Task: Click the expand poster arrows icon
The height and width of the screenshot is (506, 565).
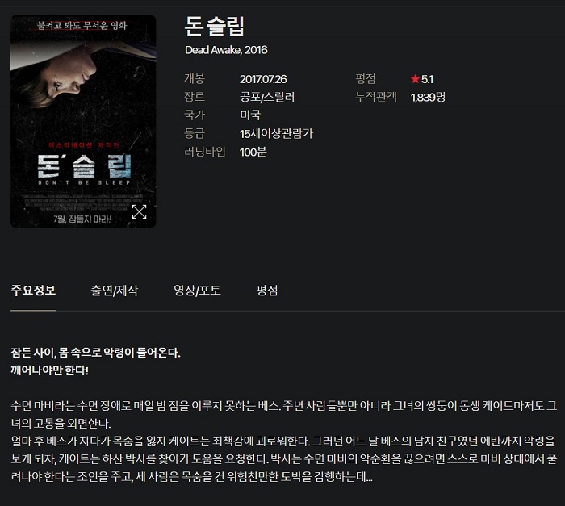Action: click(x=139, y=212)
